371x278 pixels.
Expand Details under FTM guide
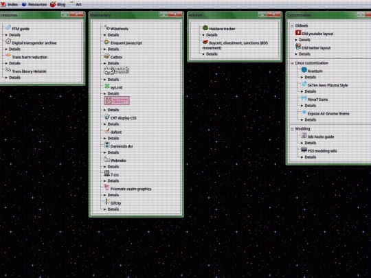click(x=13, y=35)
